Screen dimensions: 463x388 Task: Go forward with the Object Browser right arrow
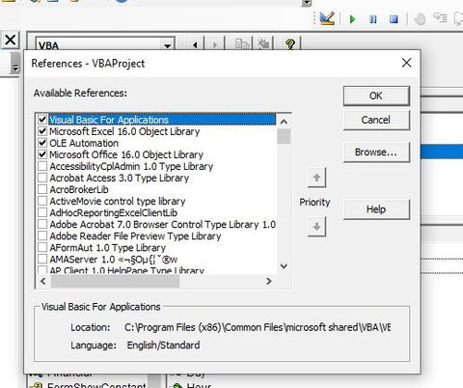point(215,44)
